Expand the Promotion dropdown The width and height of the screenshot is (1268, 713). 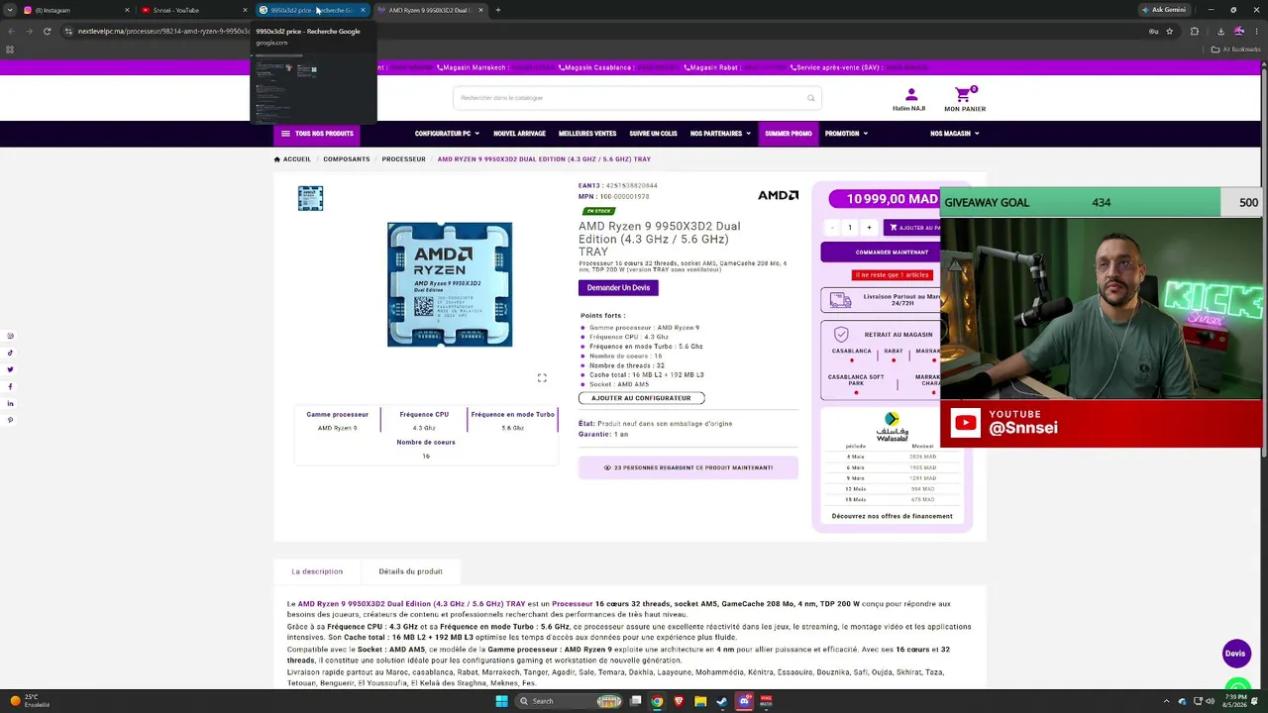pos(846,134)
